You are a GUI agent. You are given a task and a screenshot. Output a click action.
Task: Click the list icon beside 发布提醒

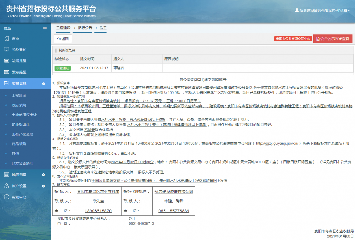[x=7, y=72]
